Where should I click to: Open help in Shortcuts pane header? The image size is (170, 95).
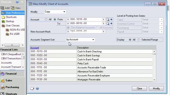(17, 2)
